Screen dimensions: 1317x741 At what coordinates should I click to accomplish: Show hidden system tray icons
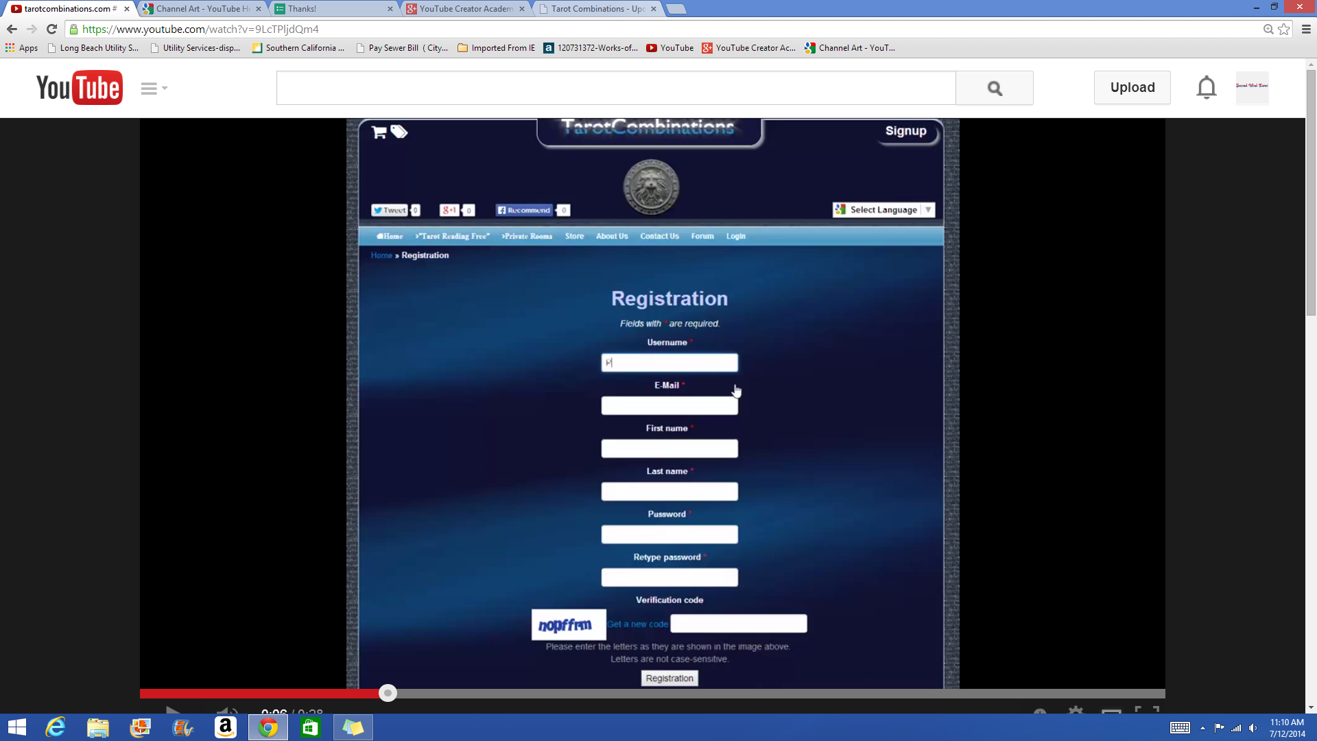(x=1202, y=728)
